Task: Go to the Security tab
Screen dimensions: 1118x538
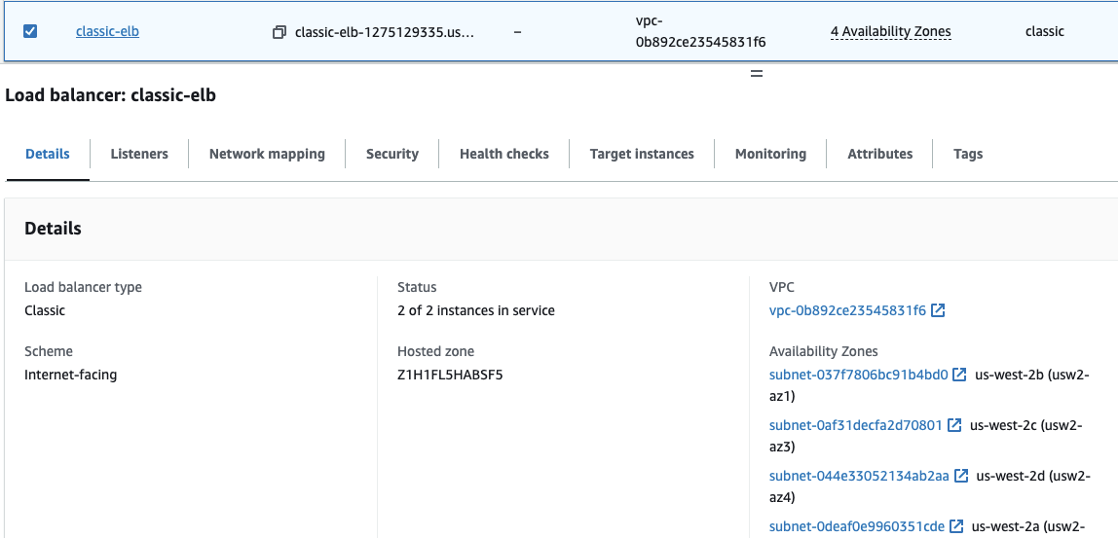Action: pos(392,154)
